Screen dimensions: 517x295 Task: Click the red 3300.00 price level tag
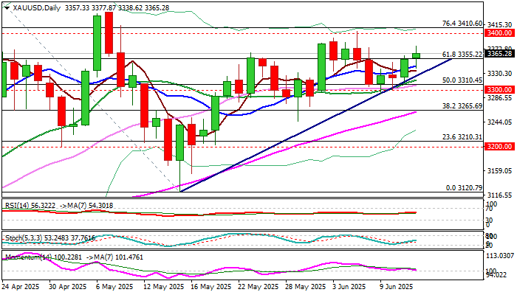click(499, 89)
